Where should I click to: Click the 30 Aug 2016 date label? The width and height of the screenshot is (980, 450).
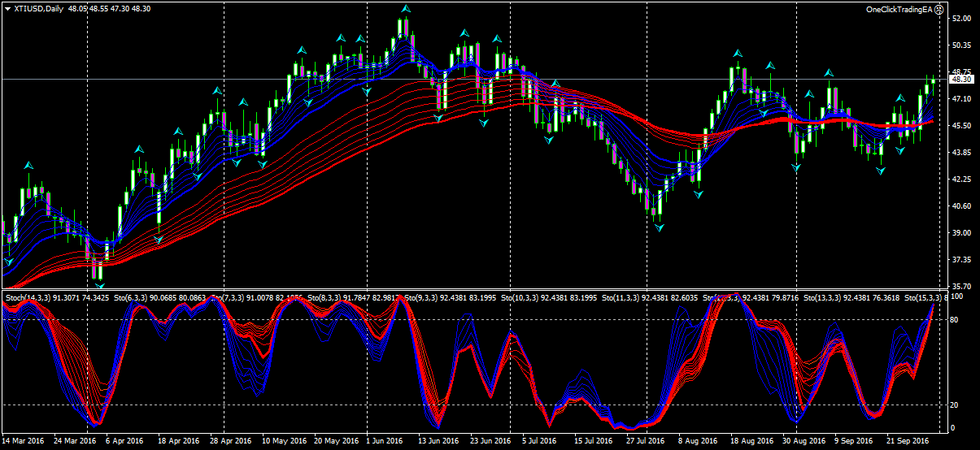804,441
